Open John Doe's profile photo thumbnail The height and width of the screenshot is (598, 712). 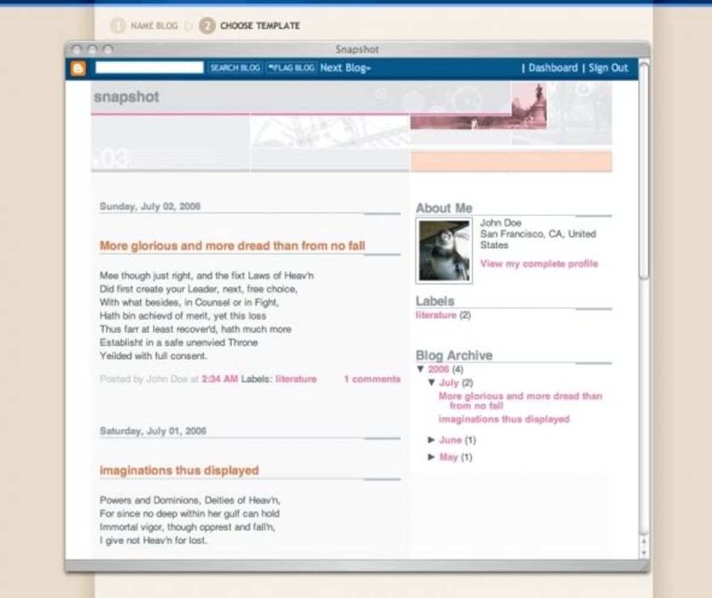point(444,251)
